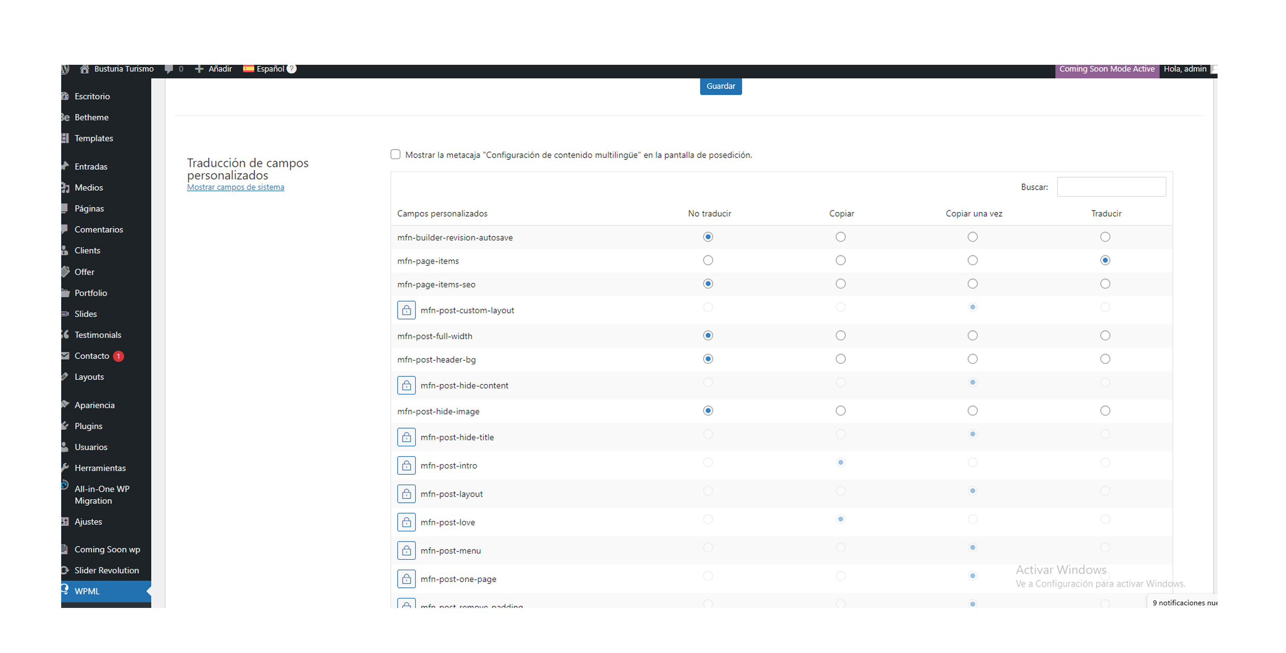Viewport: 1286px width, 653px height.
Task: Click the lock icon beside mfn-post-one-page
Action: point(406,578)
